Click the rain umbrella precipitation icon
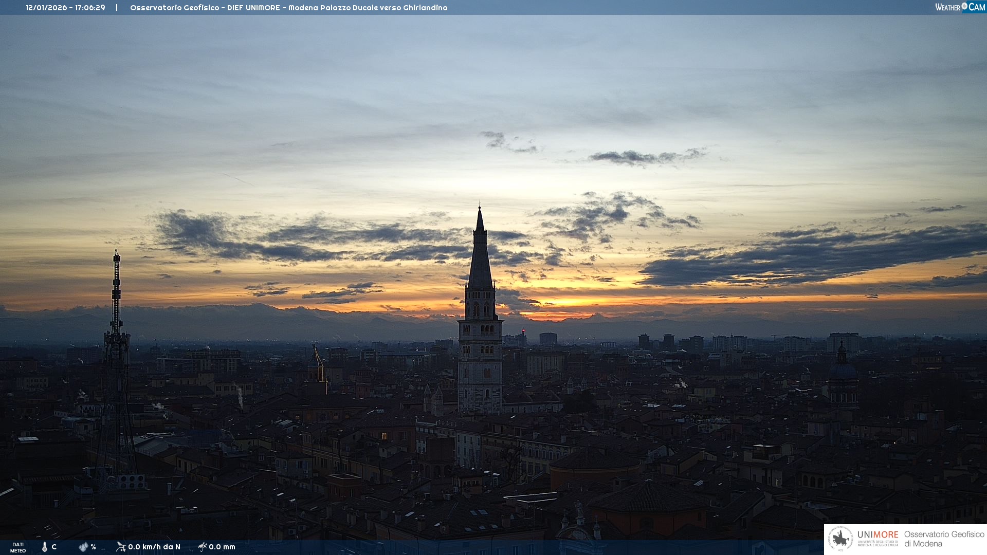 (x=203, y=547)
